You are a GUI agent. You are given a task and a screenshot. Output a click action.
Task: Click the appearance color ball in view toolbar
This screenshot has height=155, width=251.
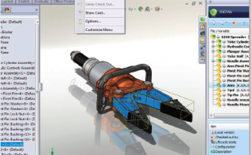[x=140, y=9]
